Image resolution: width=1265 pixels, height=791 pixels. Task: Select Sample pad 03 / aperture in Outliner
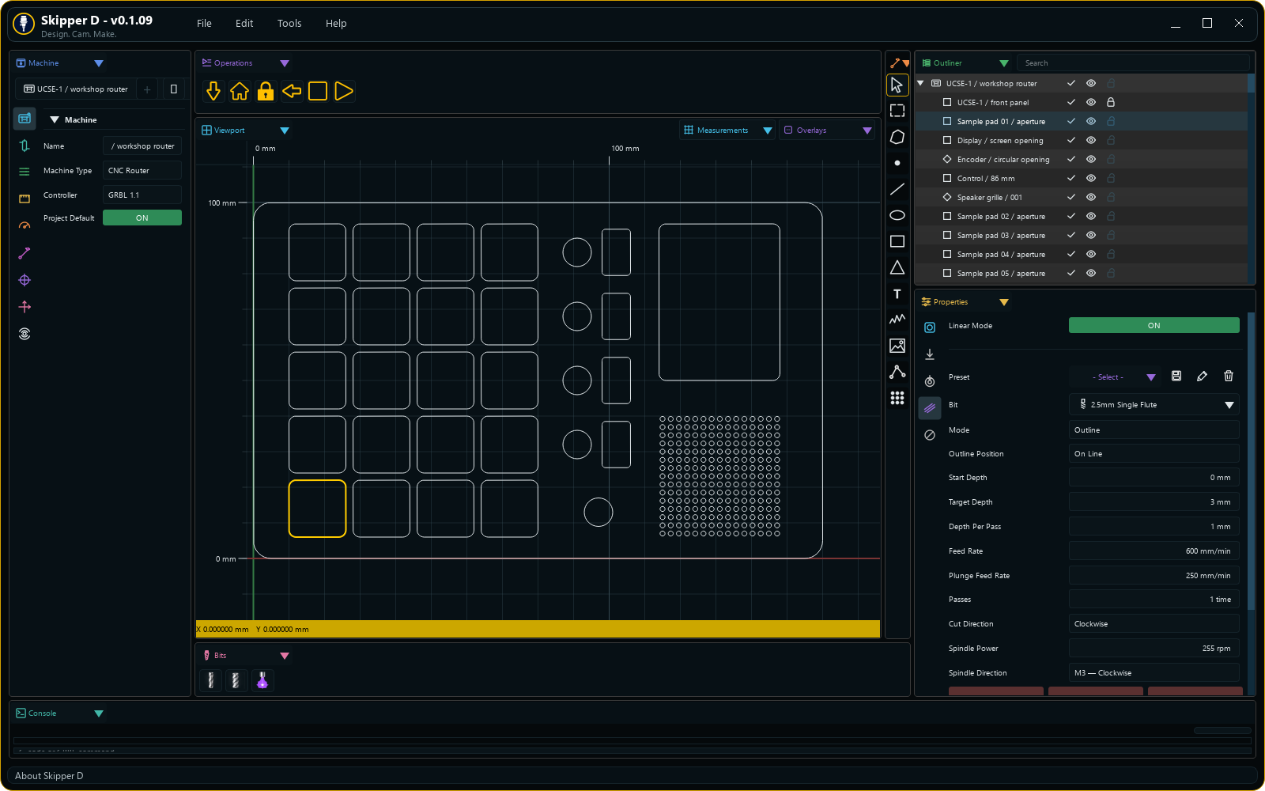coord(1001,236)
